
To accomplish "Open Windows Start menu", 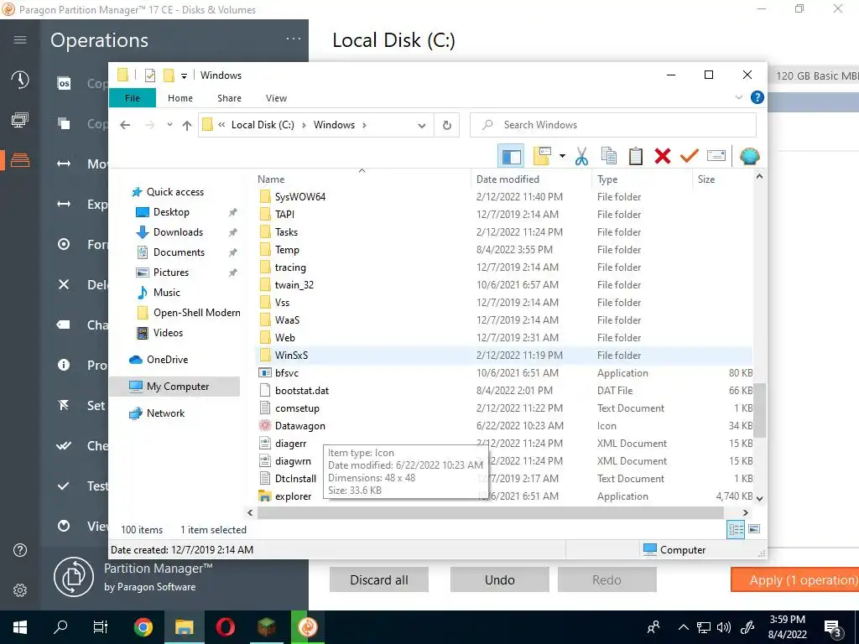I will pos(20,627).
